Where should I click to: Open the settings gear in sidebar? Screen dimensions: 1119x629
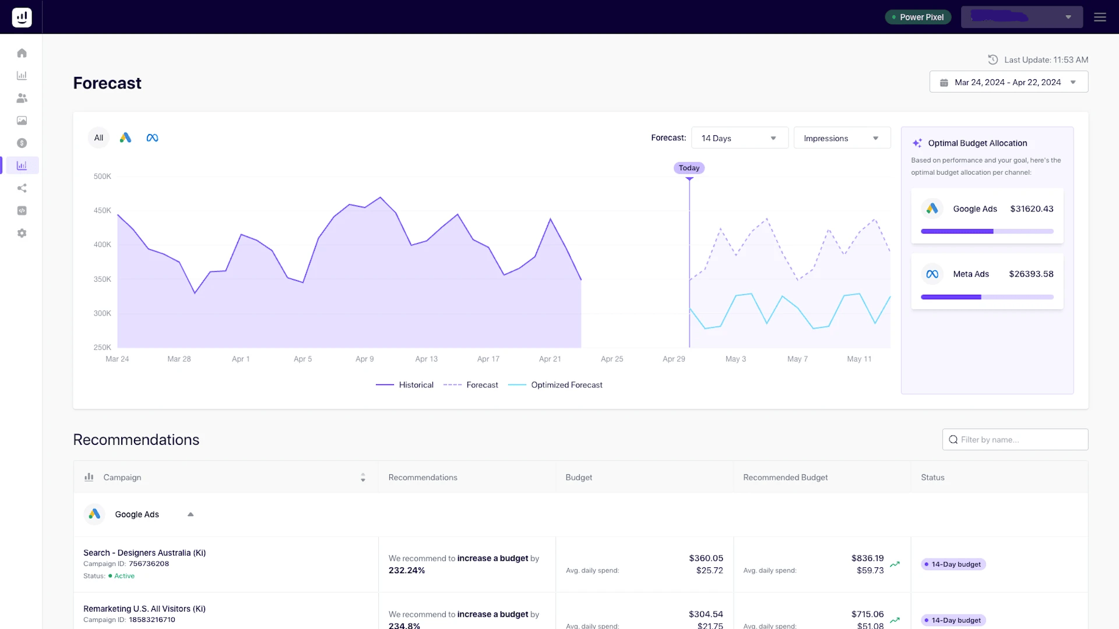pos(22,233)
